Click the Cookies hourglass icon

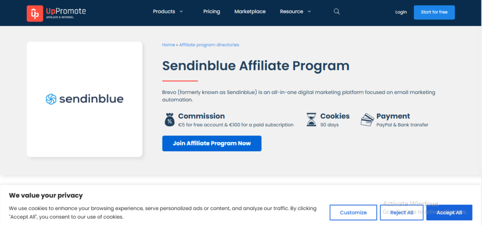pyautogui.click(x=312, y=120)
